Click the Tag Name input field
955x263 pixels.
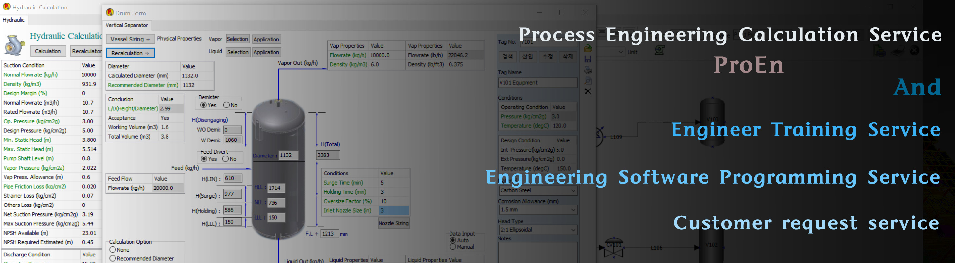(537, 83)
